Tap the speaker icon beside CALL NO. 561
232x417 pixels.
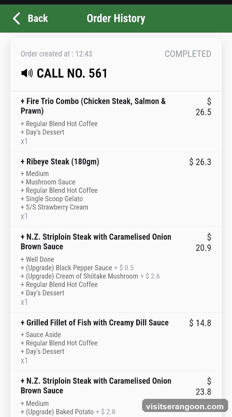click(x=27, y=73)
